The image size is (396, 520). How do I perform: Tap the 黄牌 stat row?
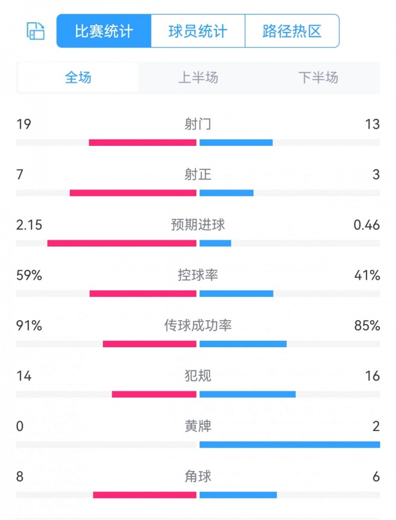point(198,426)
